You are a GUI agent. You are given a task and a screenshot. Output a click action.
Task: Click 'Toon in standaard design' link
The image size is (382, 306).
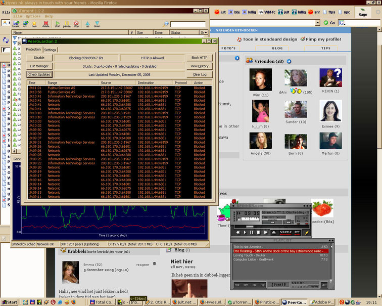[x=270, y=39]
